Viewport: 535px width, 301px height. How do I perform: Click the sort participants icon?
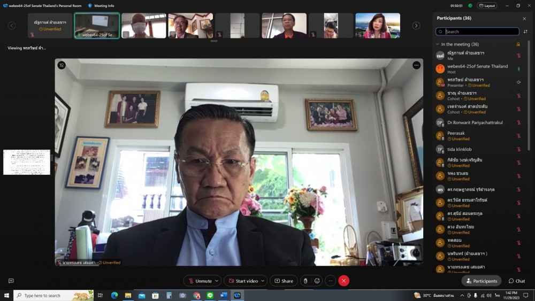(525, 32)
